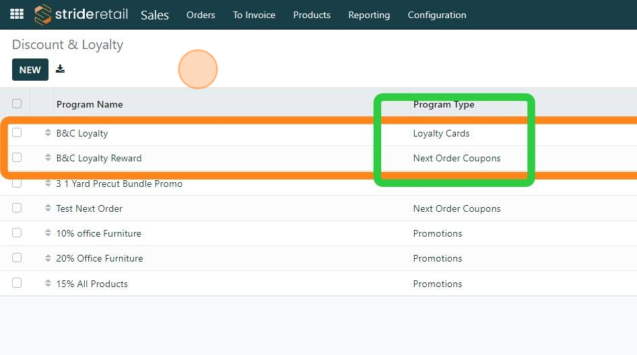
Task: Click the NEW button
Action: [x=30, y=70]
